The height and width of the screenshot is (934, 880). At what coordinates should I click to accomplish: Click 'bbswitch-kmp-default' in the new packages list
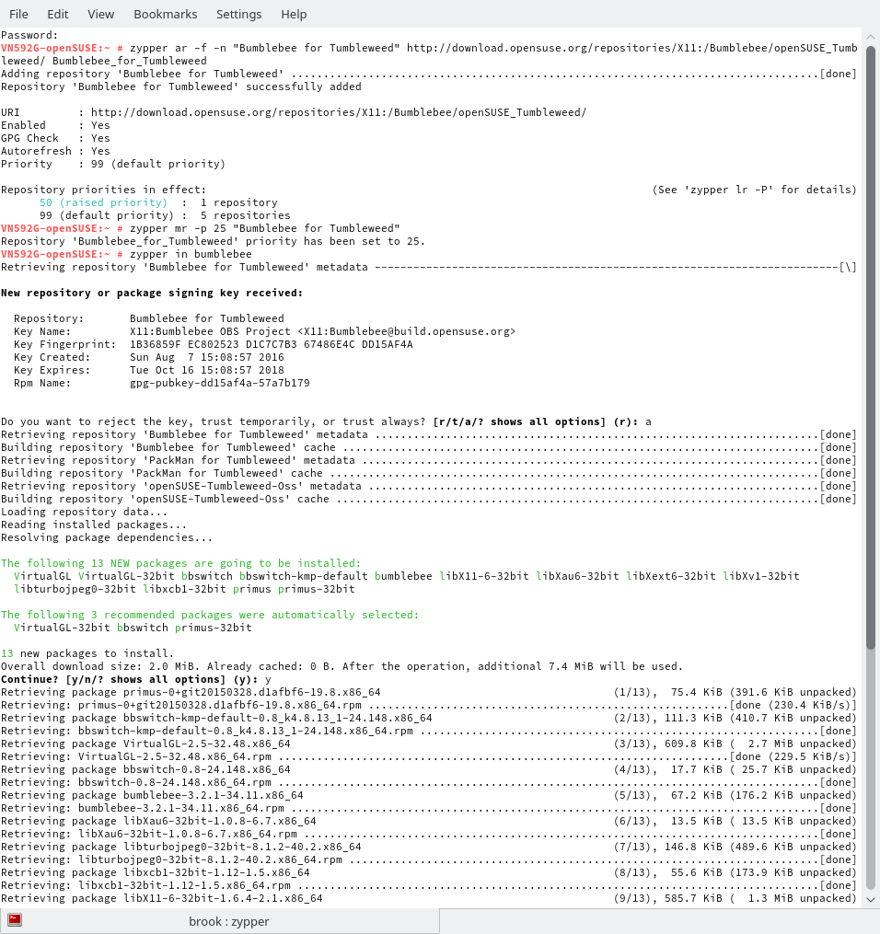tap(303, 576)
